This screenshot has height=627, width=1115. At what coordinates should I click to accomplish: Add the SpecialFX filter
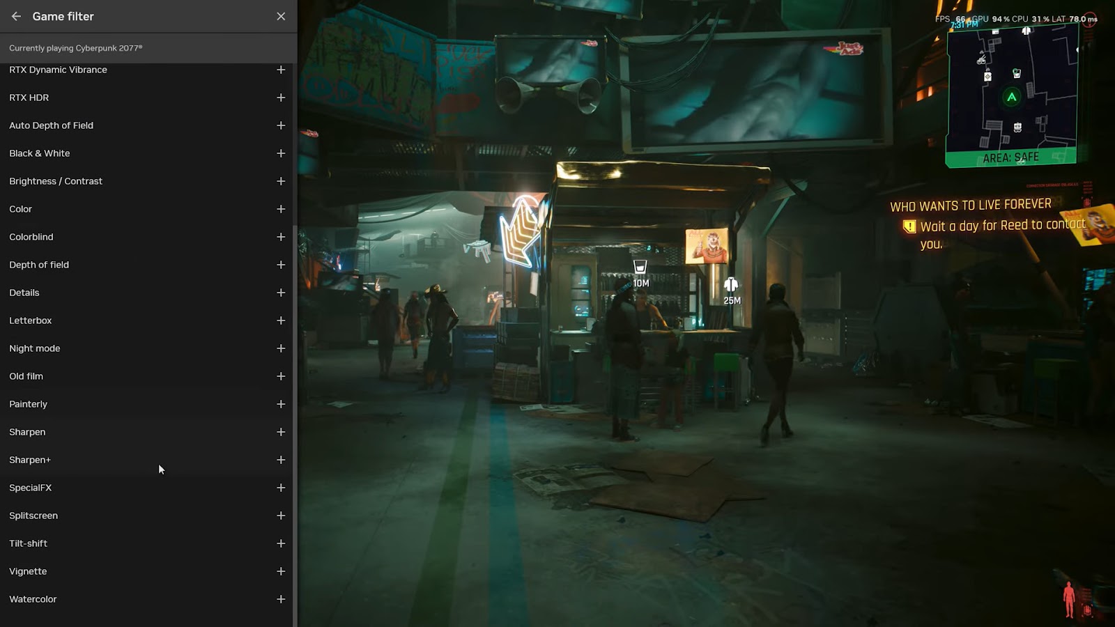point(281,488)
